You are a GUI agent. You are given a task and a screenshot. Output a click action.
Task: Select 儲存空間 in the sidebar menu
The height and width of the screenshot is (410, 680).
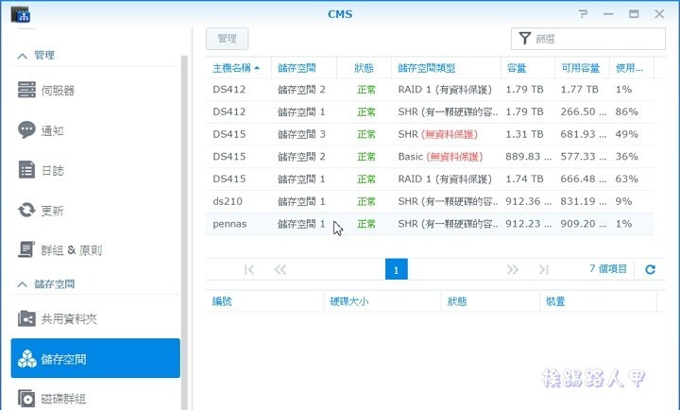[94, 359]
